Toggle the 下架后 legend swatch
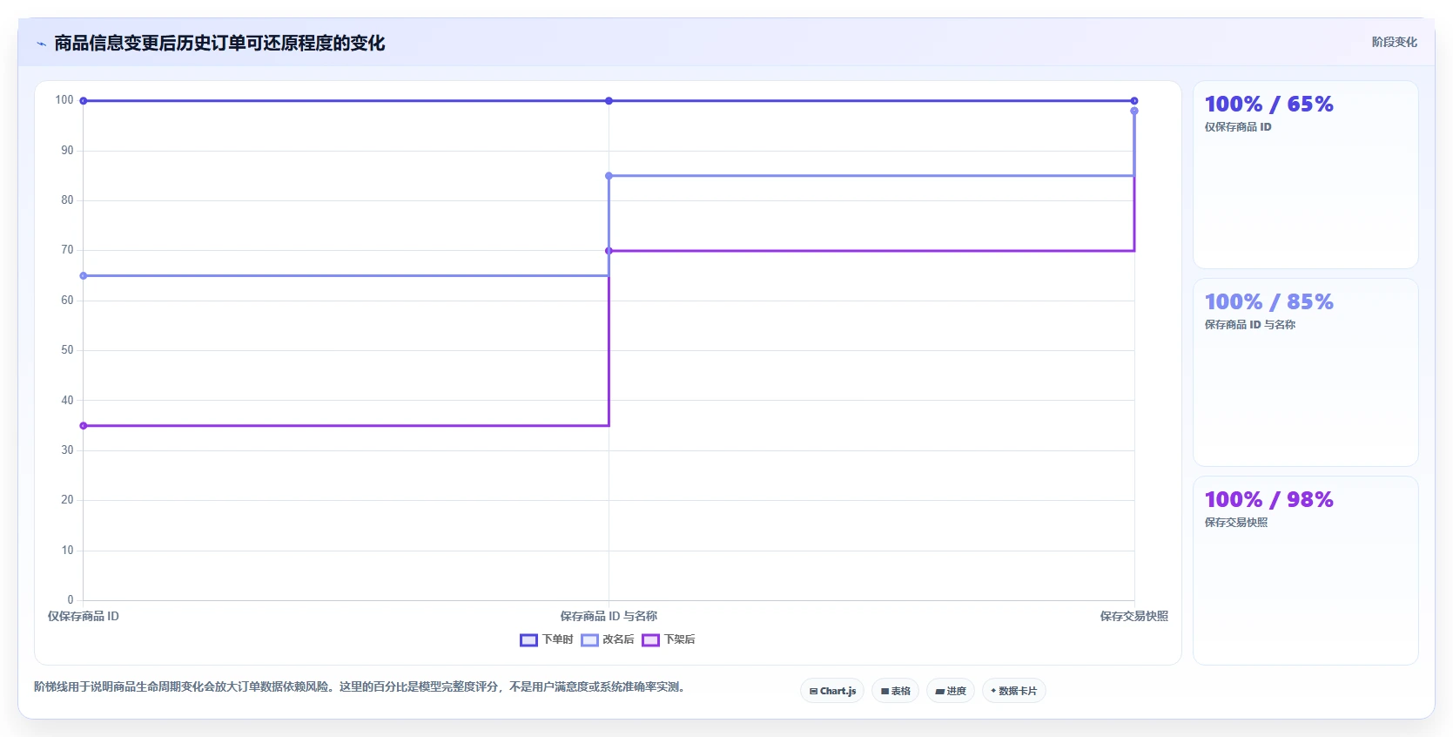The width and height of the screenshot is (1453, 737). [650, 640]
